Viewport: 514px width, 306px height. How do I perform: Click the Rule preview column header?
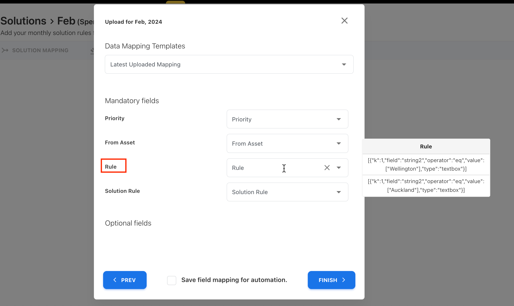pyautogui.click(x=426, y=147)
